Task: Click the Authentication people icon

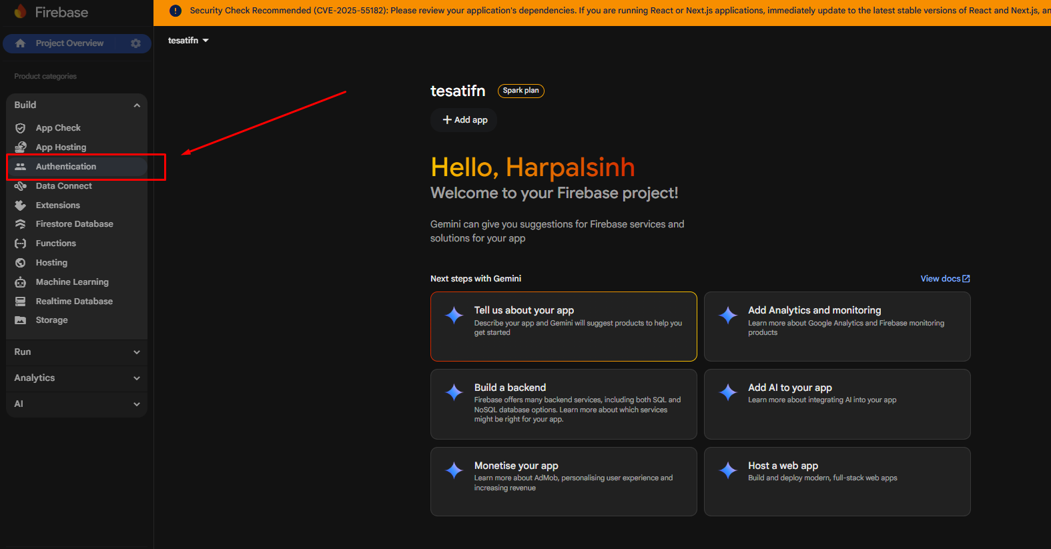Action: click(x=21, y=167)
